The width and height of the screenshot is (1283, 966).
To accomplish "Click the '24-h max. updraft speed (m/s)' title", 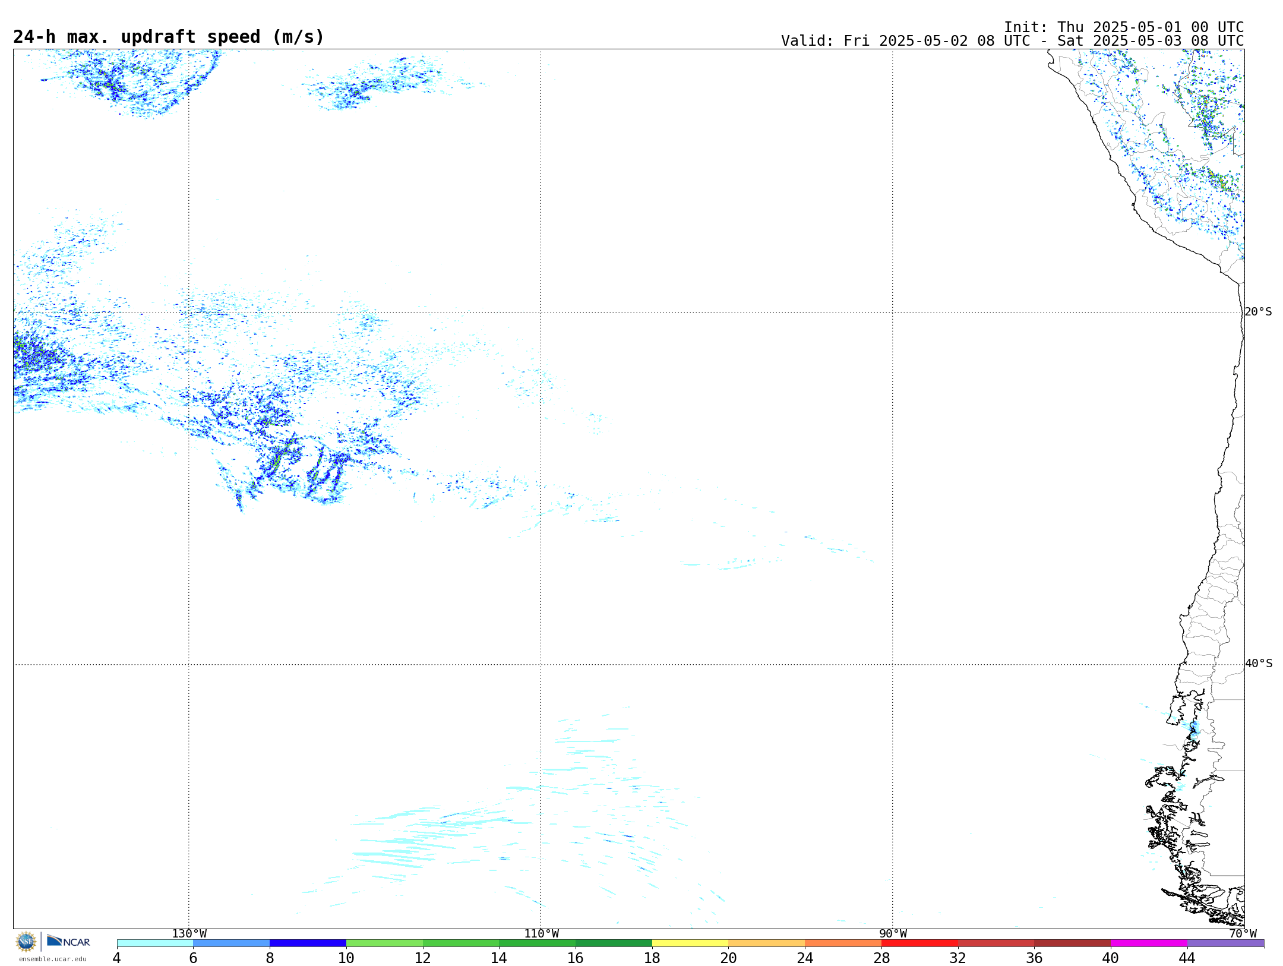I will pyautogui.click(x=169, y=37).
